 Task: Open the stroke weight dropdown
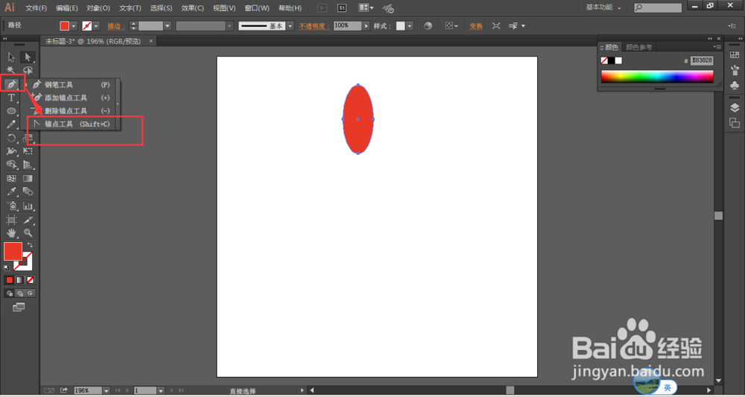click(168, 26)
